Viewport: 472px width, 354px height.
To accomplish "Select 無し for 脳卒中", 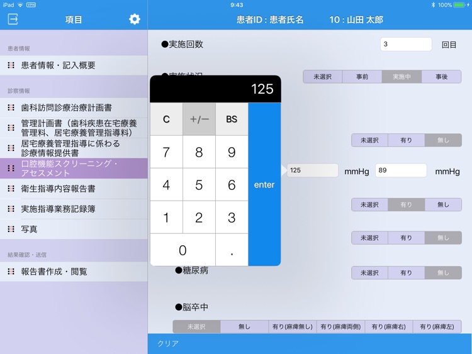I will (x=244, y=326).
